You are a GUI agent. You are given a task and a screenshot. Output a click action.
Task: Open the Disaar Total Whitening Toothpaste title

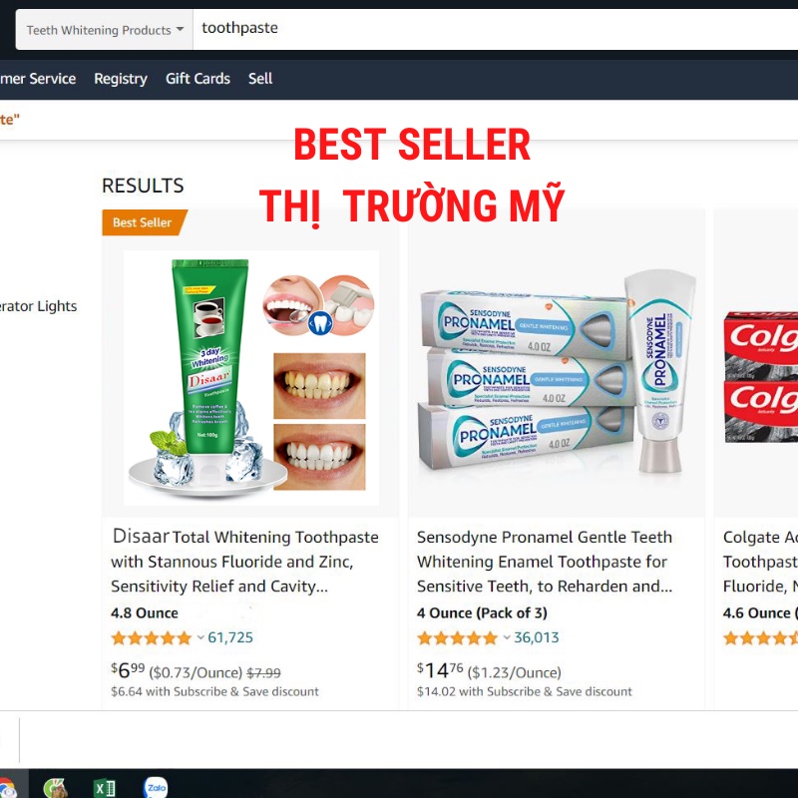[244, 561]
